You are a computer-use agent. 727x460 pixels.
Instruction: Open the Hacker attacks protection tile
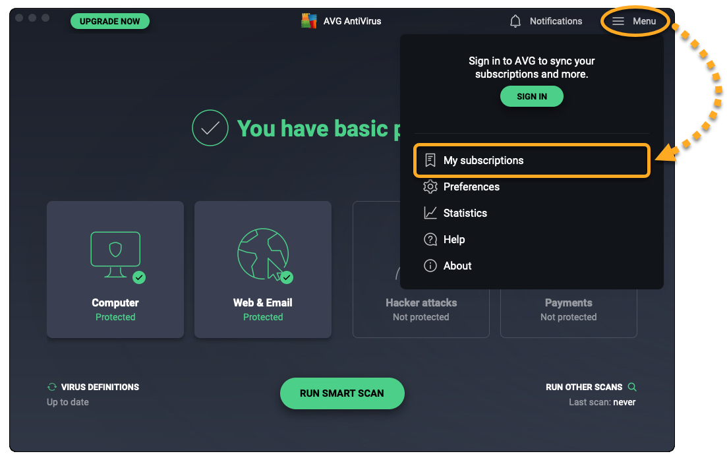(421, 315)
